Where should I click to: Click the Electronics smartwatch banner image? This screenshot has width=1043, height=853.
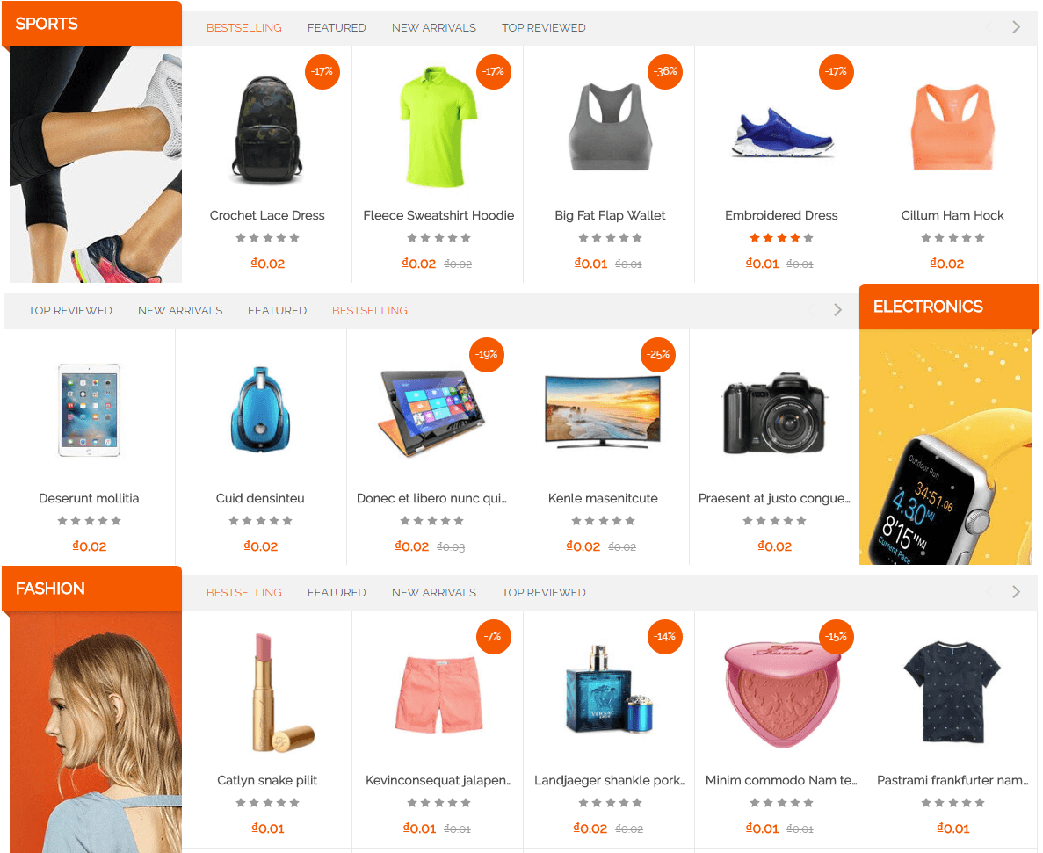945,447
